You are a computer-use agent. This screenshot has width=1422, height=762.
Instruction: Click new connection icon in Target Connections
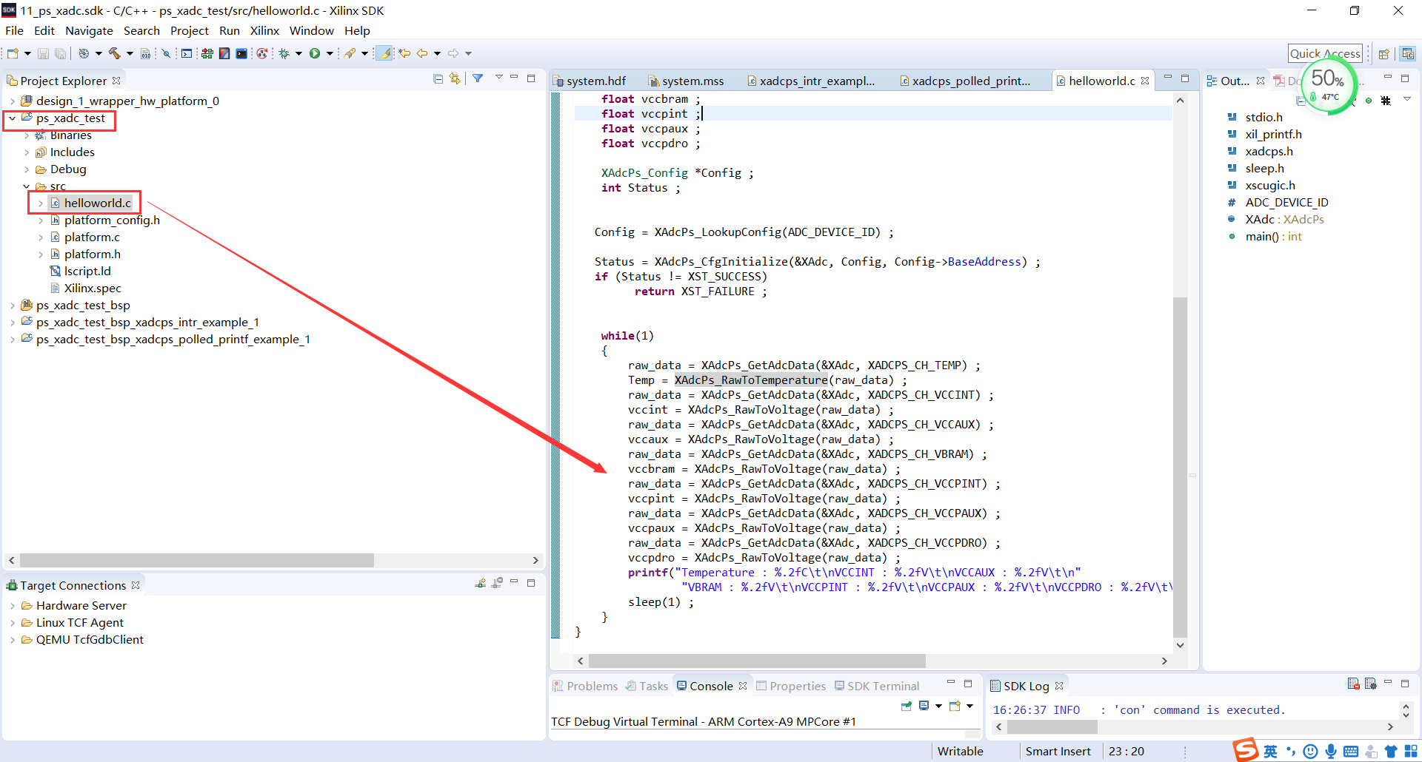click(481, 583)
